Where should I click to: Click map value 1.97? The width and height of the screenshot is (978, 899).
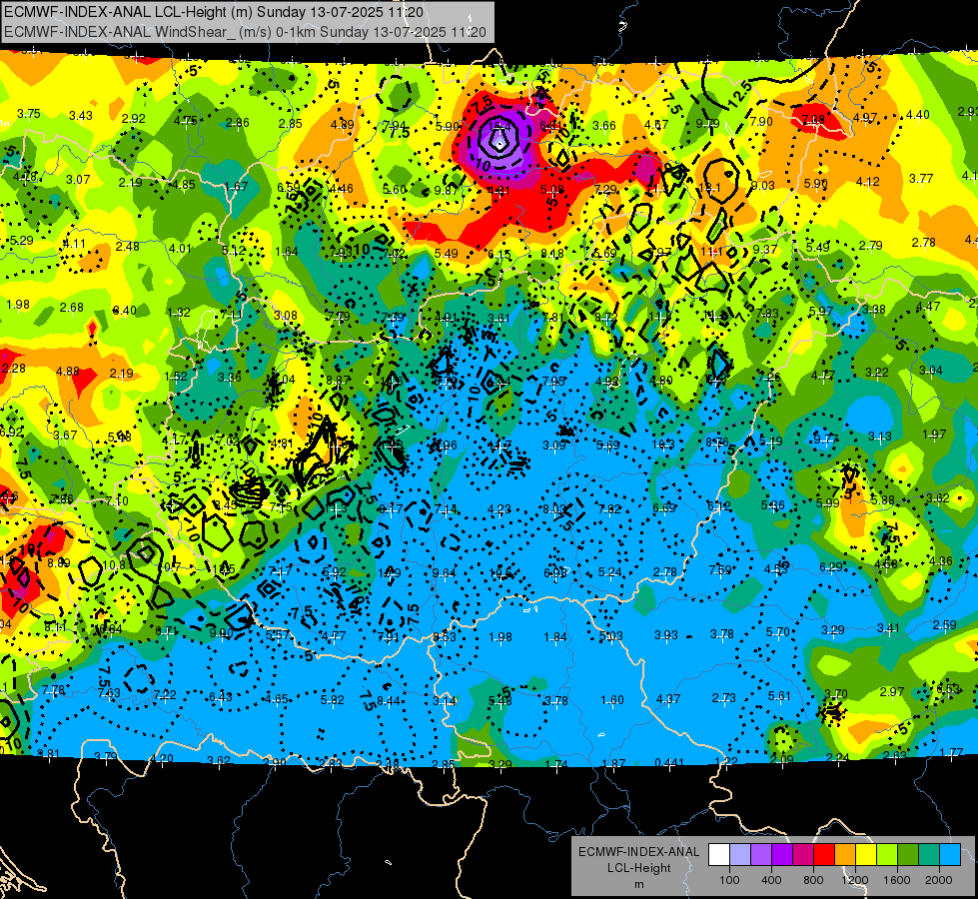[934, 435]
